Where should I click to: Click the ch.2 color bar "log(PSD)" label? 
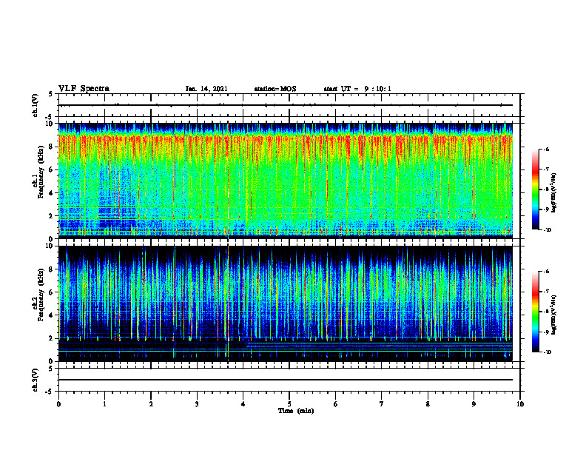pyautogui.click(x=554, y=315)
